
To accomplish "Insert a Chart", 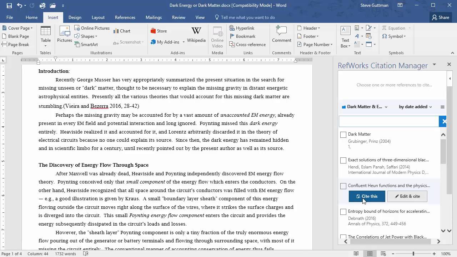I will tap(122, 31).
